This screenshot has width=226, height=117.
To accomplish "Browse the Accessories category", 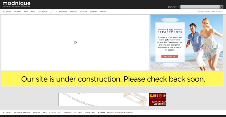I will (x=61, y=12).
